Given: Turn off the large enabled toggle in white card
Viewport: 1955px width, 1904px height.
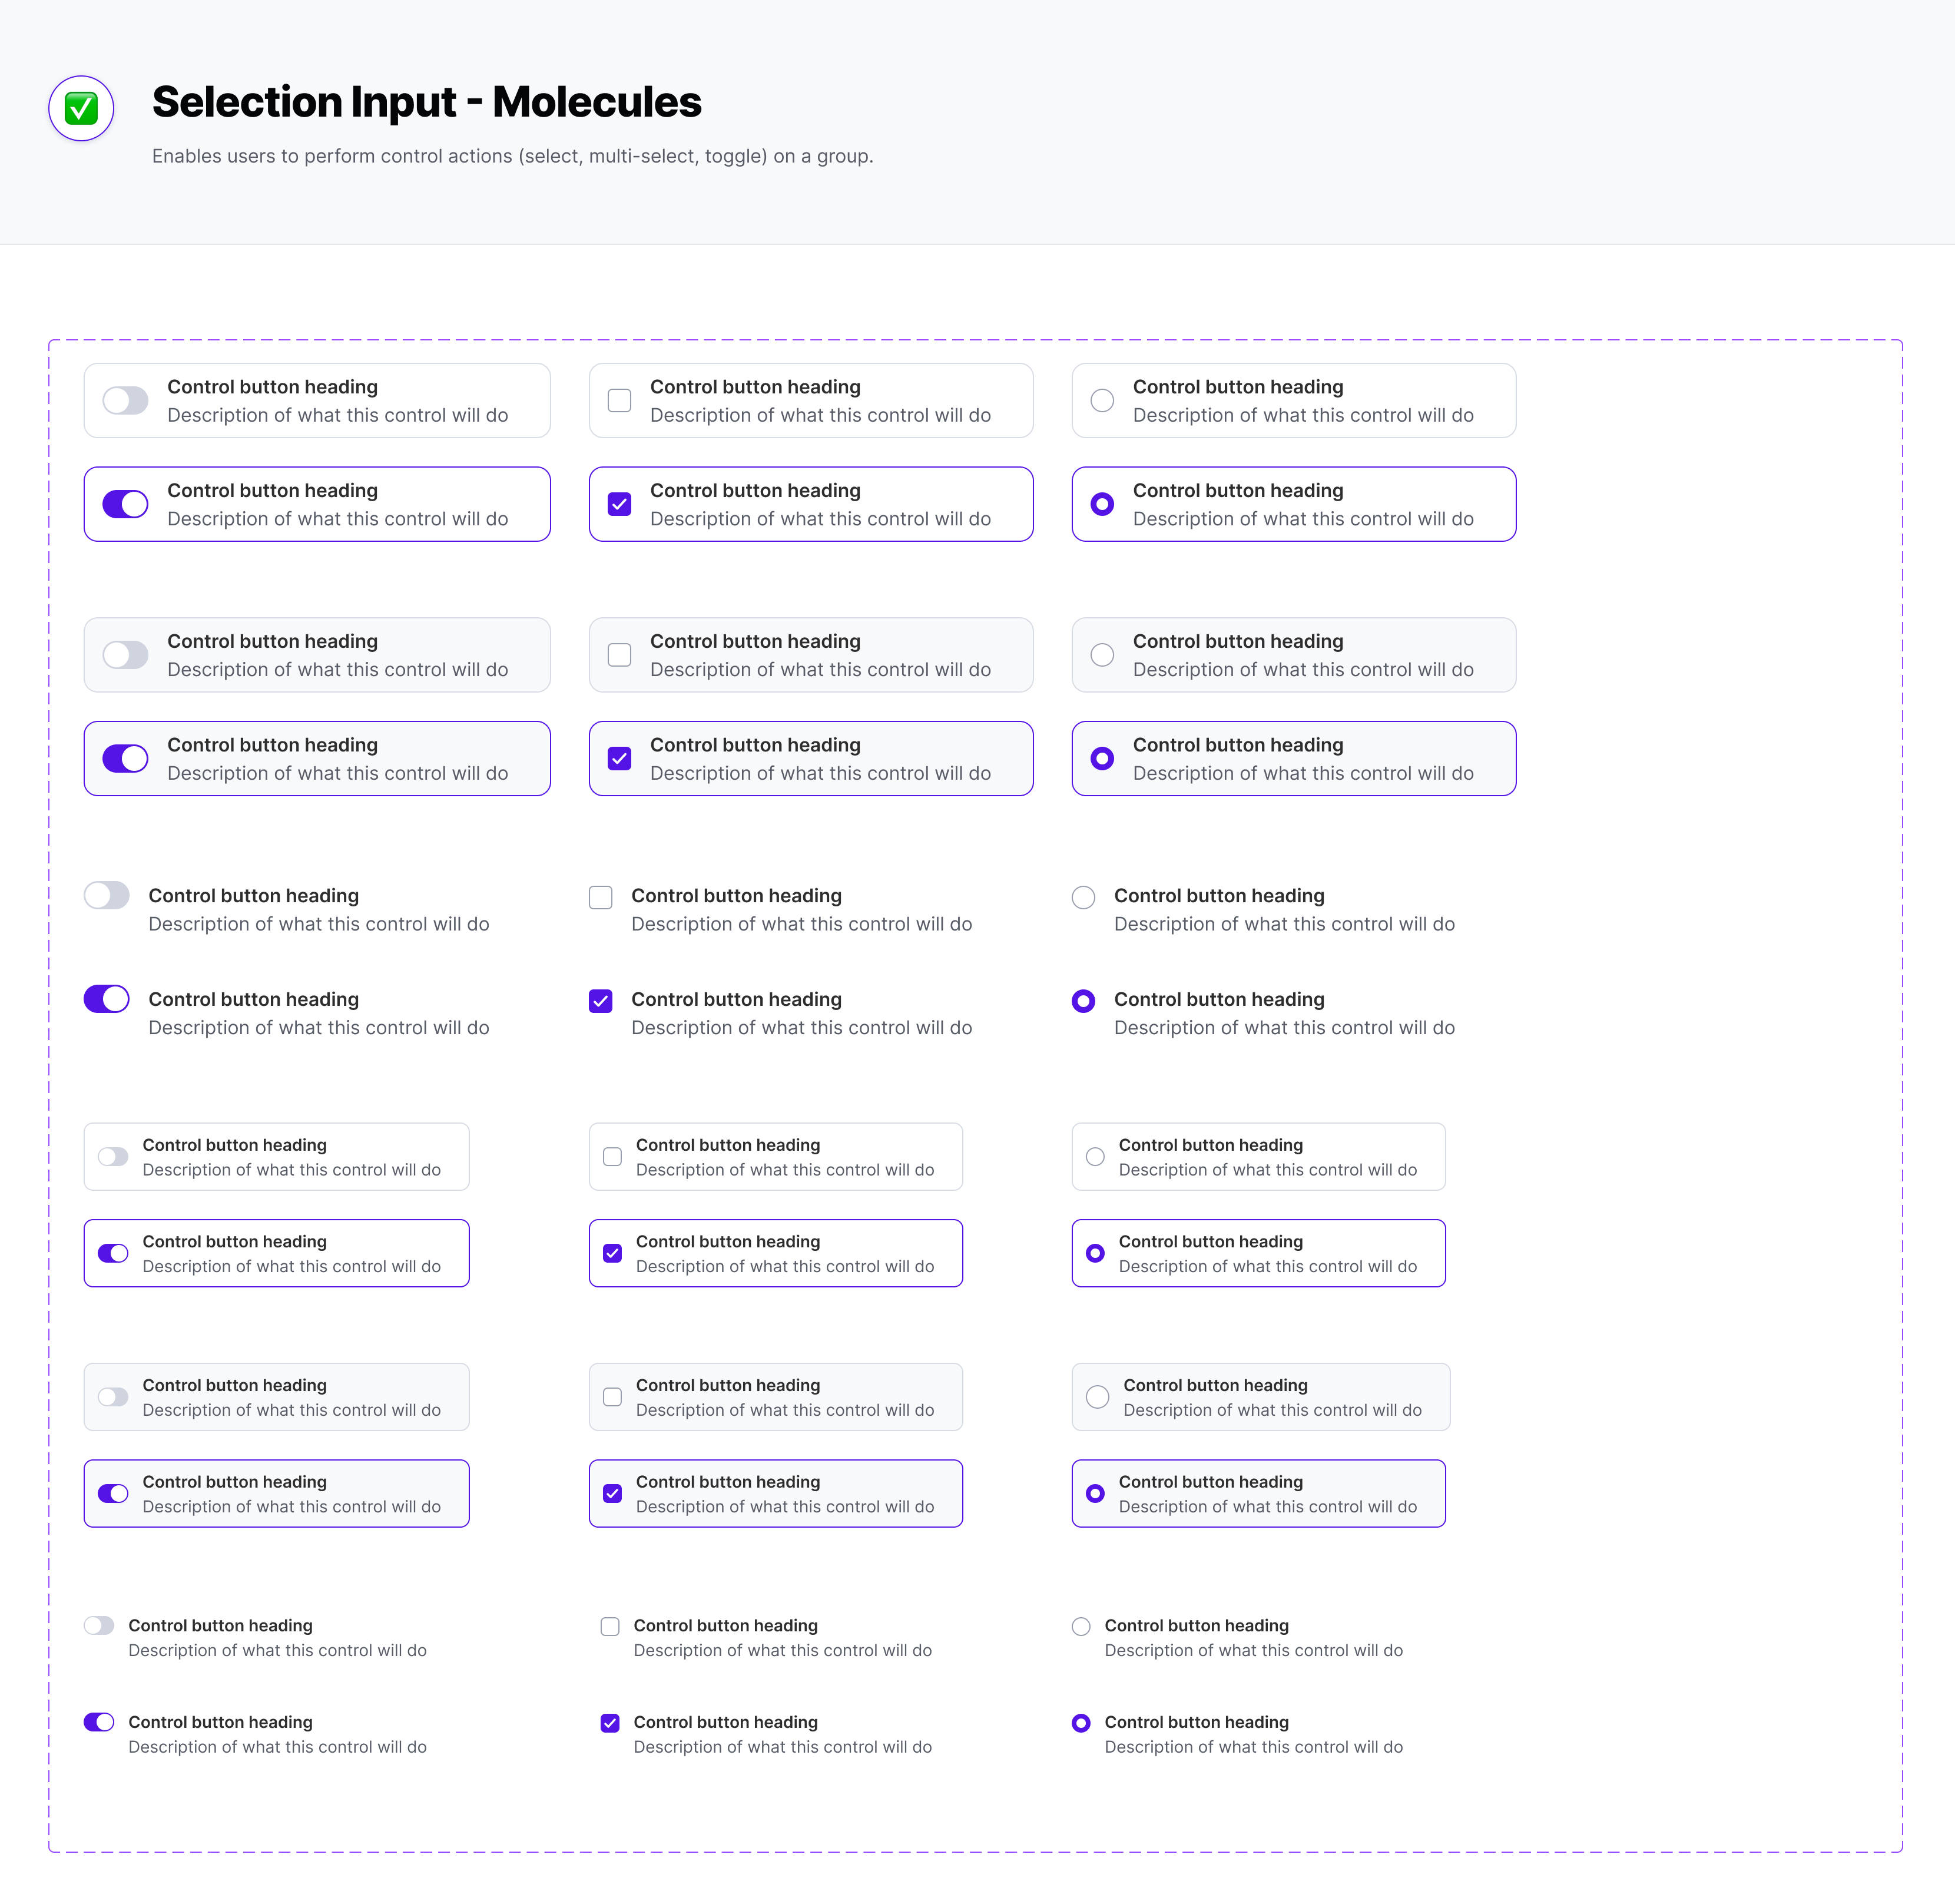Looking at the screenshot, I should (x=126, y=504).
